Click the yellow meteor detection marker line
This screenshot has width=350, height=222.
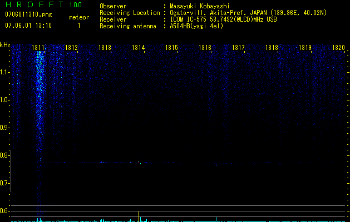pos(139,216)
